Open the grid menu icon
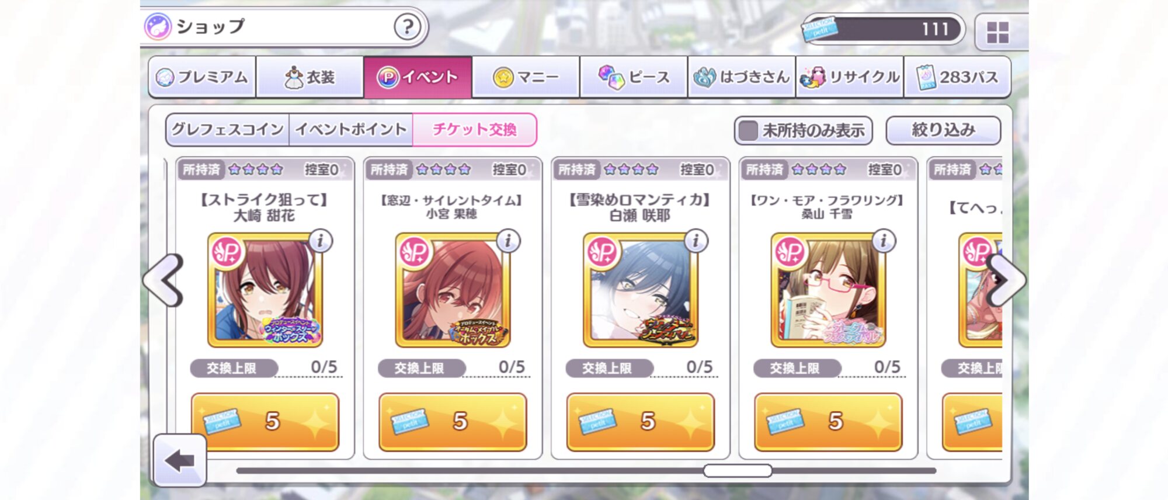 coord(997,32)
